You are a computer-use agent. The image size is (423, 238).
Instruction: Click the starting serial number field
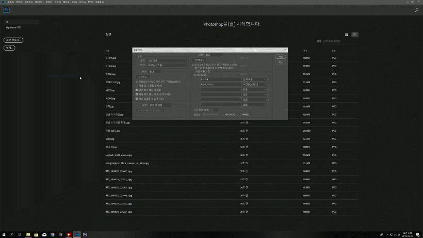pyautogui.click(x=215, y=110)
